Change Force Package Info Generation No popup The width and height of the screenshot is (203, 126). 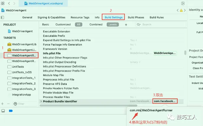133,45
